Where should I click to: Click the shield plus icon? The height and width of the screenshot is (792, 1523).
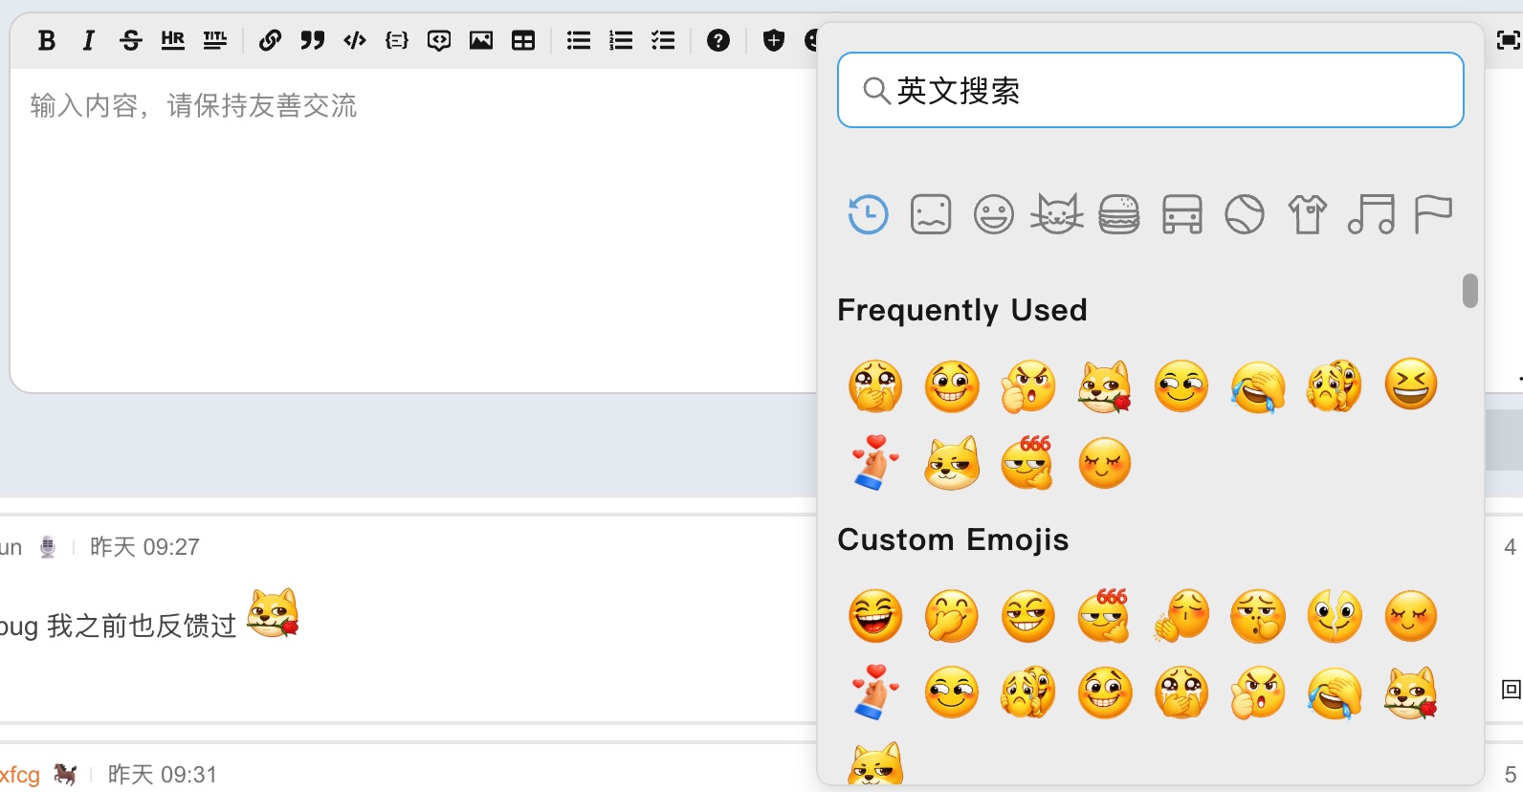(773, 40)
